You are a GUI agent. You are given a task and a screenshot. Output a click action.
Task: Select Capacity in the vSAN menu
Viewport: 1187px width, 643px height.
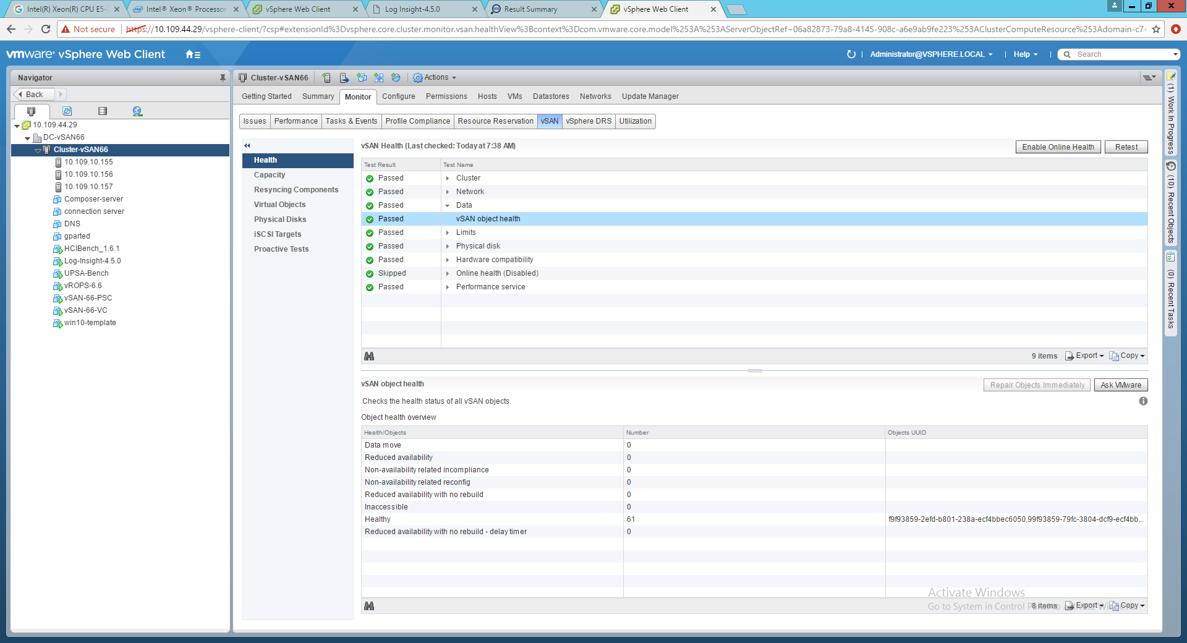pos(270,175)
